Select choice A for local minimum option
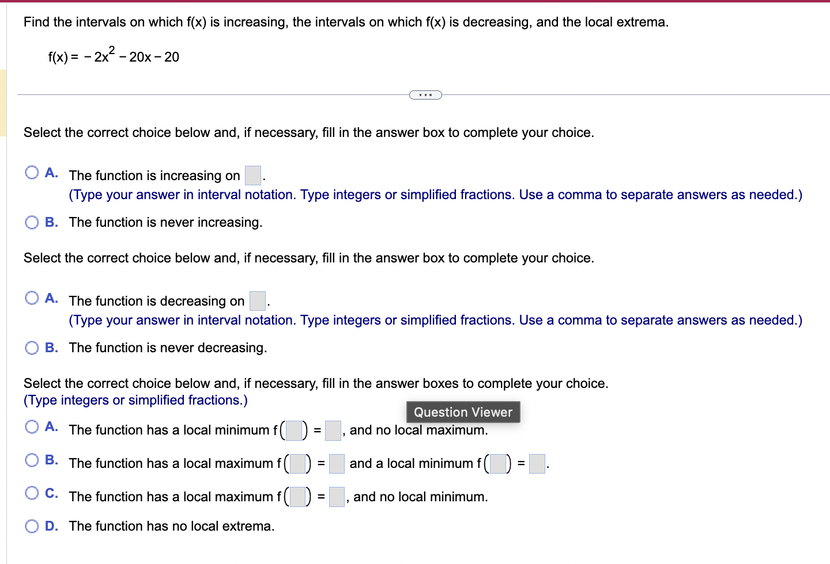Viewport: 830px width, 564px height. tap(32, 426)
